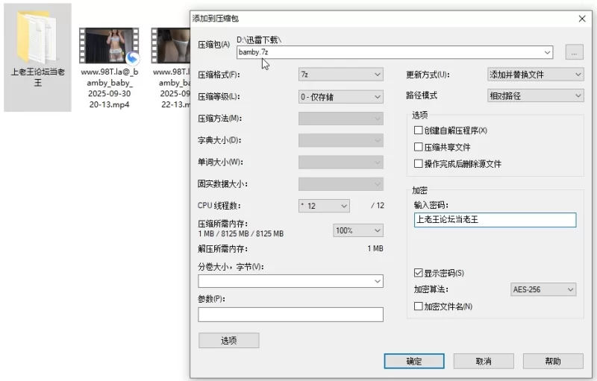
Task: Click the 输入密码 text field
Action: (x=495, y=220)
